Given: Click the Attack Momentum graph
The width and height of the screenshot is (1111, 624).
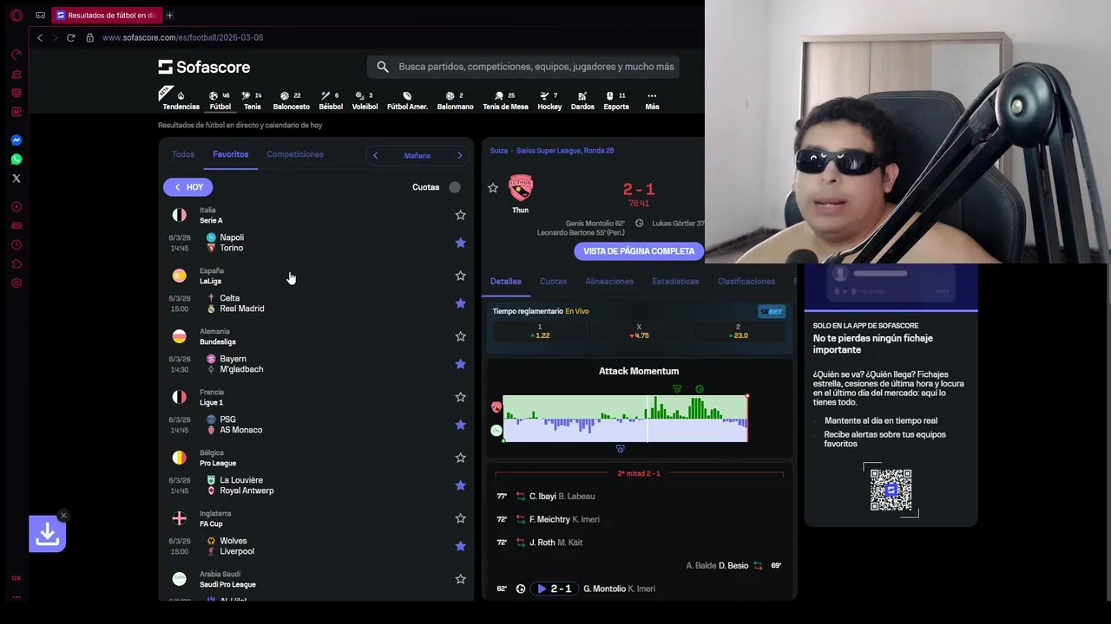Looking at the screenshot, I should (x=625, y=419).
